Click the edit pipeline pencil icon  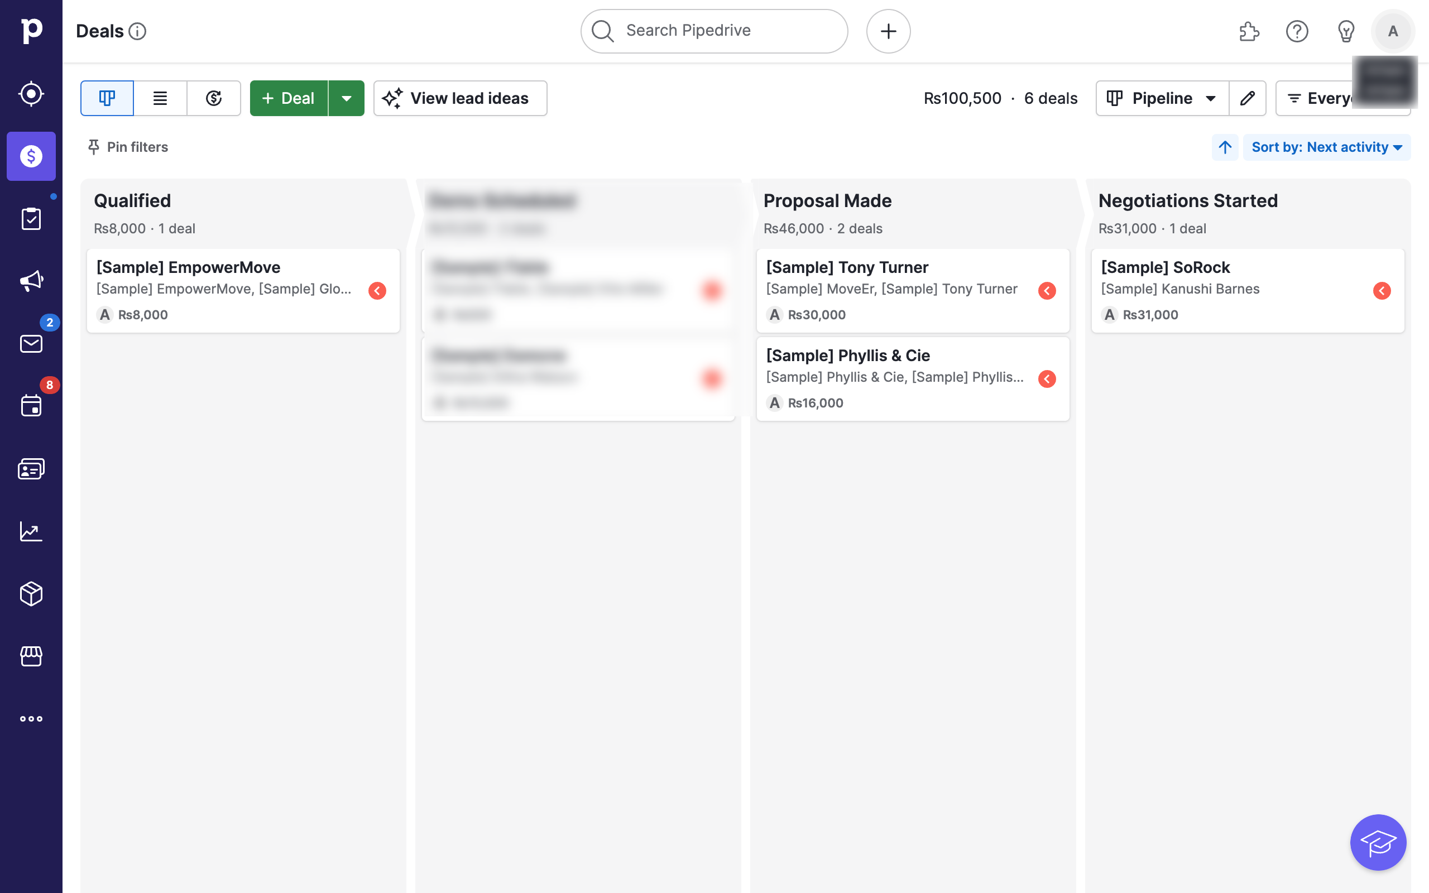[x=1247, y=99]
